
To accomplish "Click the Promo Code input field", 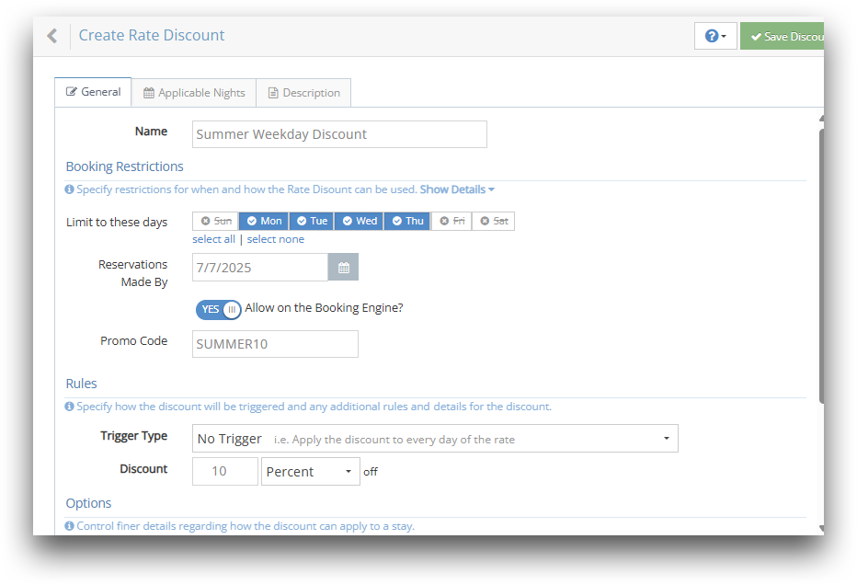I will 274,343.
